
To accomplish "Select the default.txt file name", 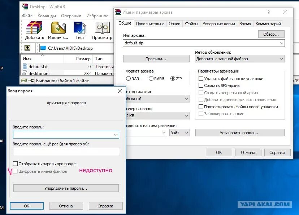I will pos(38,67).
